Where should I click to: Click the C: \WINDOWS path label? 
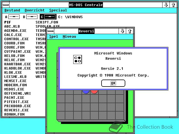(x=70, y=17)
